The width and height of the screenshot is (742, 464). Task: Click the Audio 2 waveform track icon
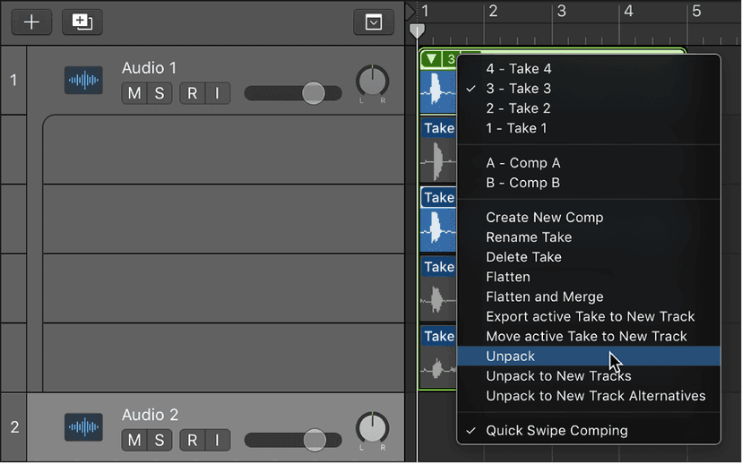click(83, 427)
